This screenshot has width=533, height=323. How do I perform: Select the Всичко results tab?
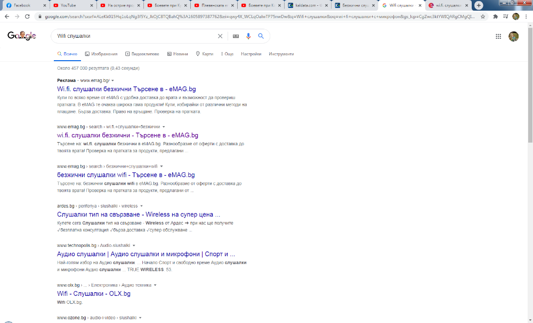coord(67,54)
